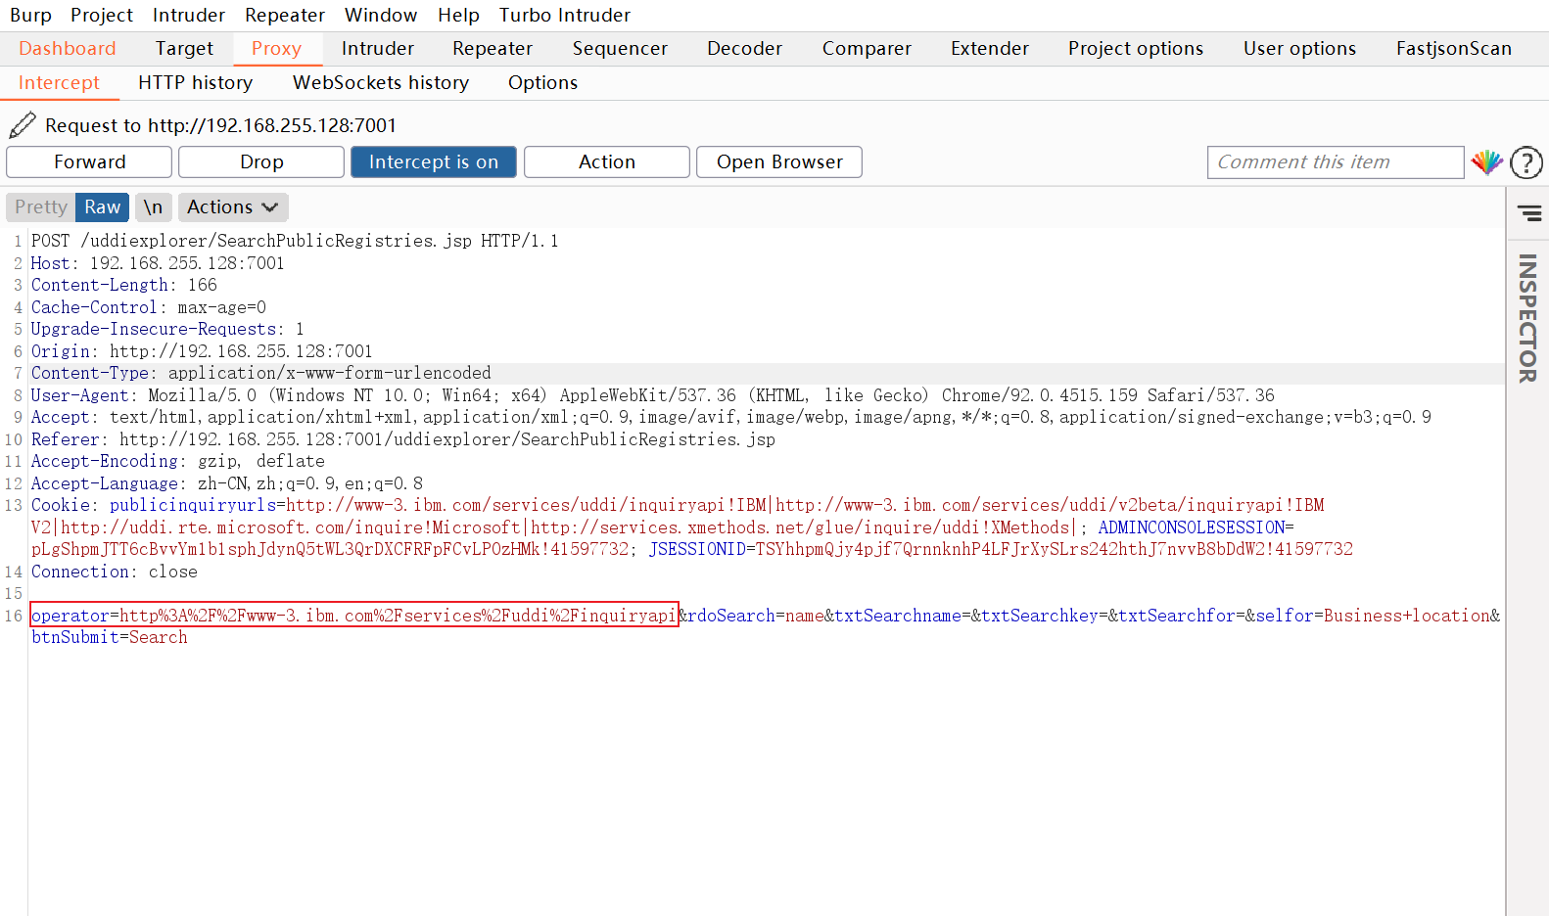
Task: Open the Burp menu
Action: coord(30,15)
